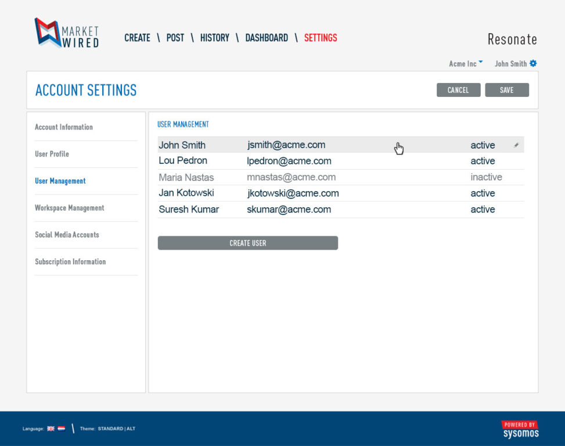
Task: Click the pencil edit icon on John Smith row
Action: pos(516,145)
